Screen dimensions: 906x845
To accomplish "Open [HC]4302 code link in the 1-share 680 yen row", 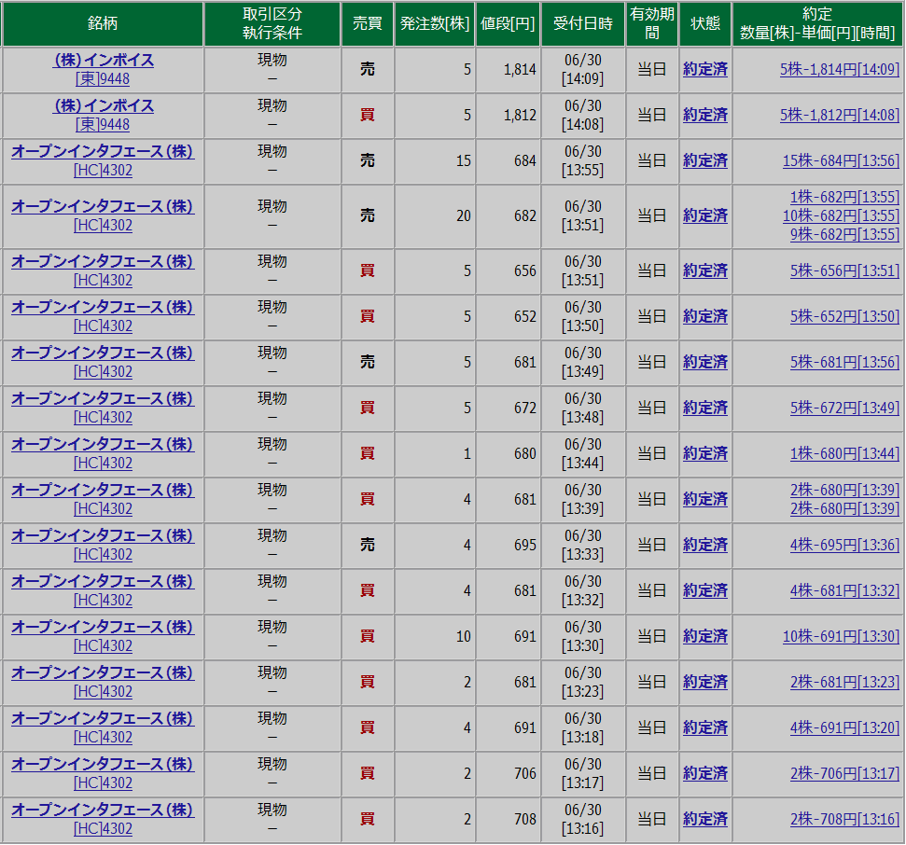I will (x=103, y=463).
